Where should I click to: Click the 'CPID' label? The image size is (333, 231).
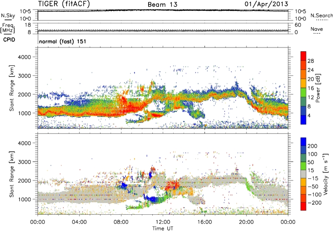(x=9, y=40)
